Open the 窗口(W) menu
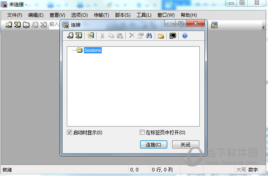 point(166,15)
